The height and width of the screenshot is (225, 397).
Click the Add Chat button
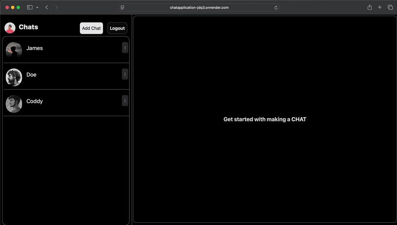coord(92,28)
